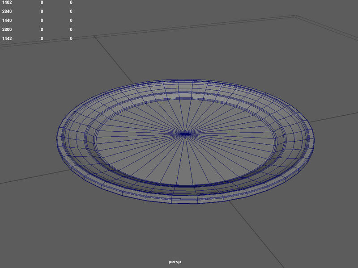Click the 2840 value in the heads-up display
Viewport: 358px width, 268px height.
point(7,12)
